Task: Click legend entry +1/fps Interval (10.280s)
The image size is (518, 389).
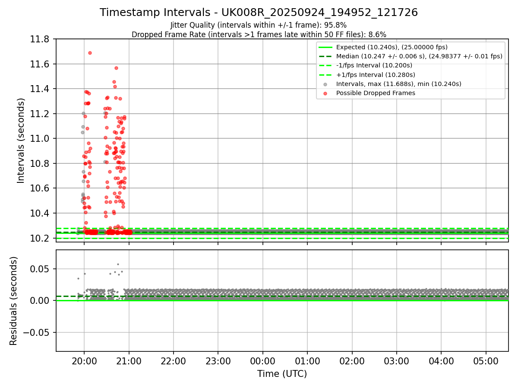Action: (375, 74)
